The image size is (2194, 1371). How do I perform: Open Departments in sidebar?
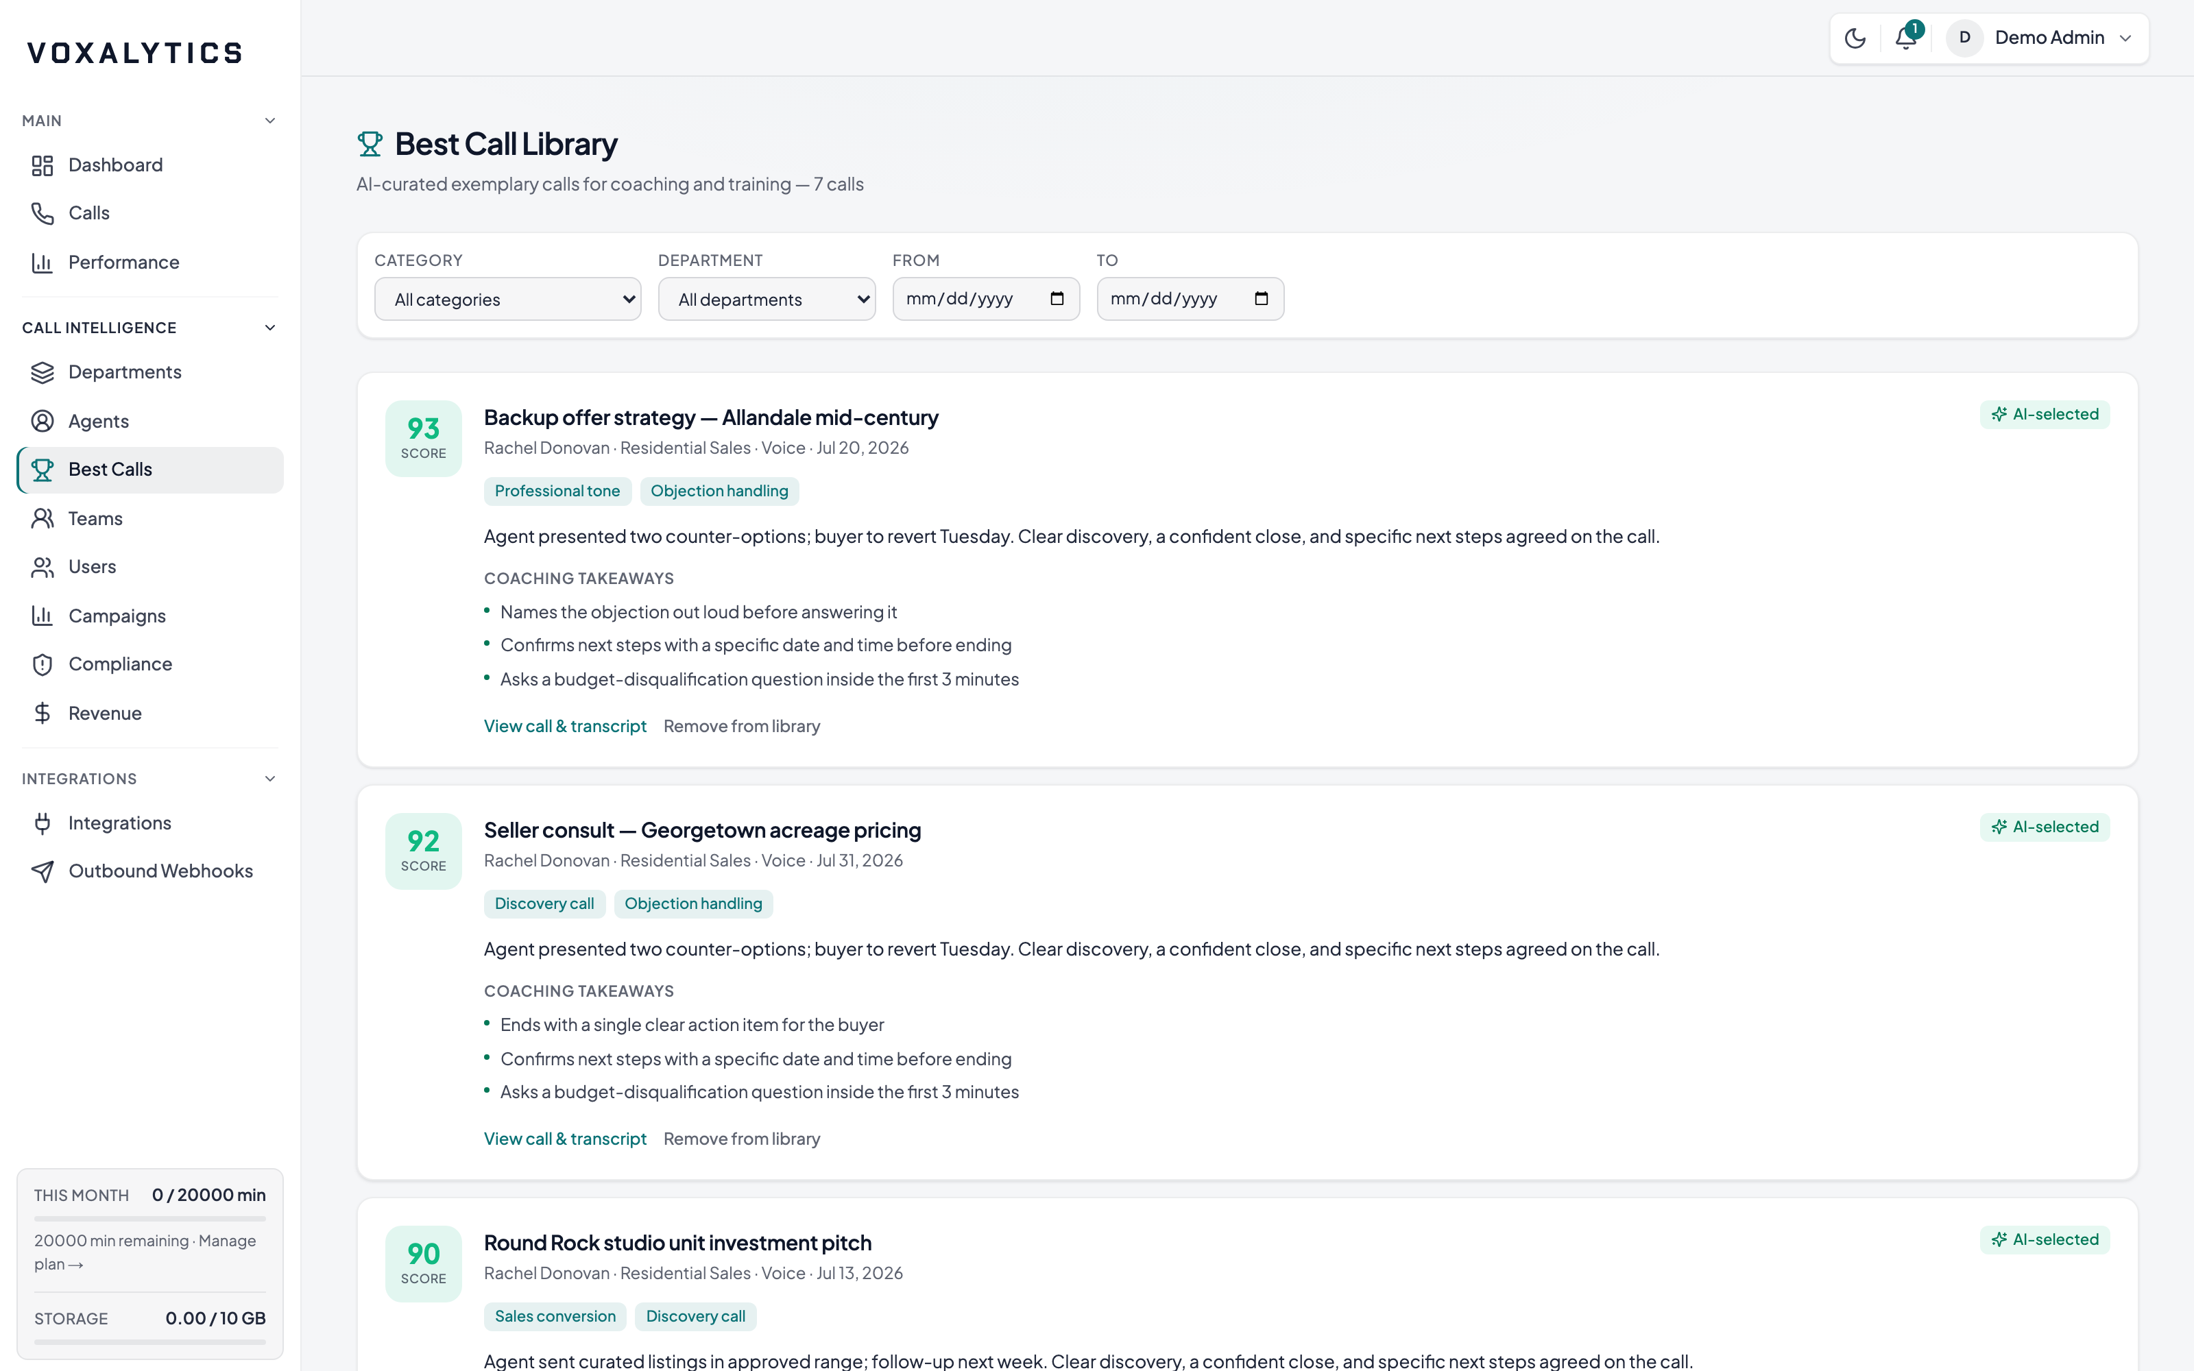point(151,373)
